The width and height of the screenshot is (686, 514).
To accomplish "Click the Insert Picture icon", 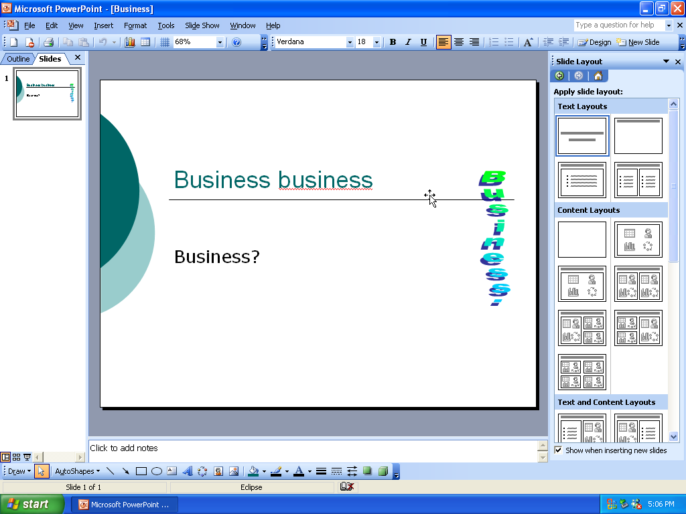I will (234, 471).
